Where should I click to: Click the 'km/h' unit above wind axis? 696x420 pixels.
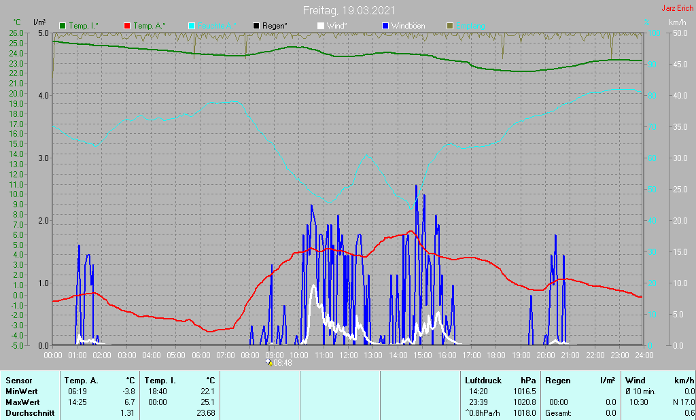click(x=678, y=22)
